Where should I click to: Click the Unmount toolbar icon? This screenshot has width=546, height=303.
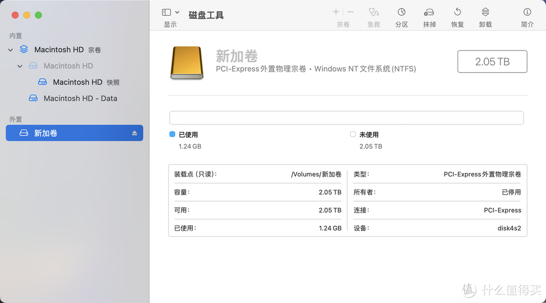(485, 12)
